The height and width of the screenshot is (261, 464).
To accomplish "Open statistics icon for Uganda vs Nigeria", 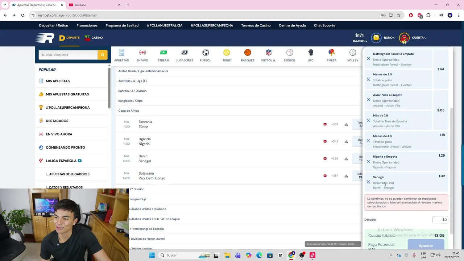I will (x=346, y=142).
